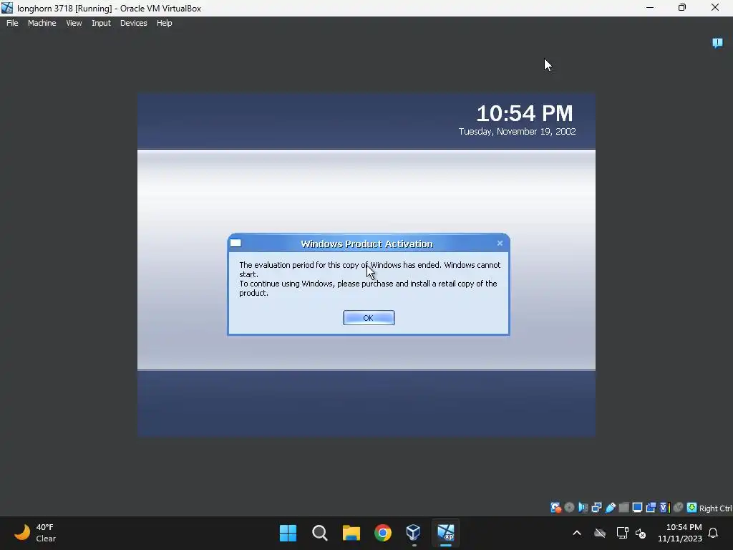Click the green arrow host key icon
733x550 pixels.
click(x=692, y=508)
